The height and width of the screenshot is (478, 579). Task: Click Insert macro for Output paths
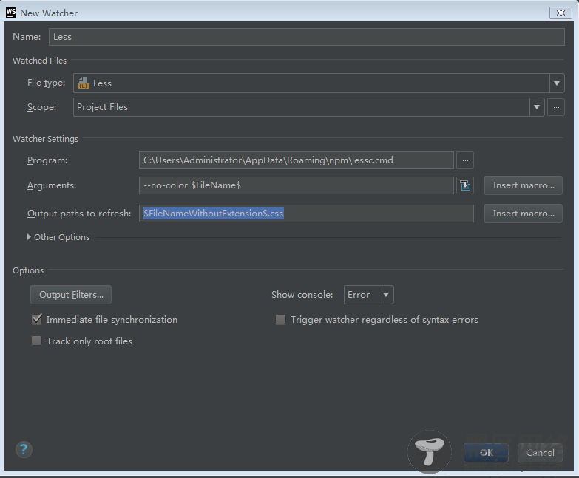(x=524, y=214)
